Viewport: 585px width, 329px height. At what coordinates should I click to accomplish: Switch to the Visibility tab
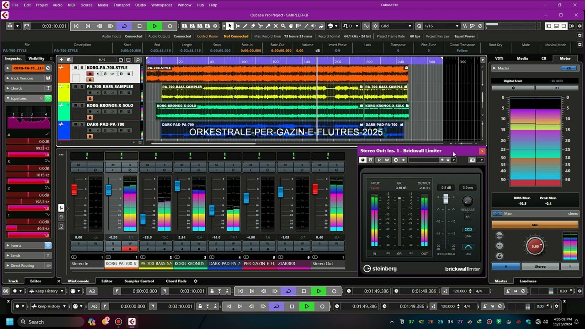pos(37,58)
